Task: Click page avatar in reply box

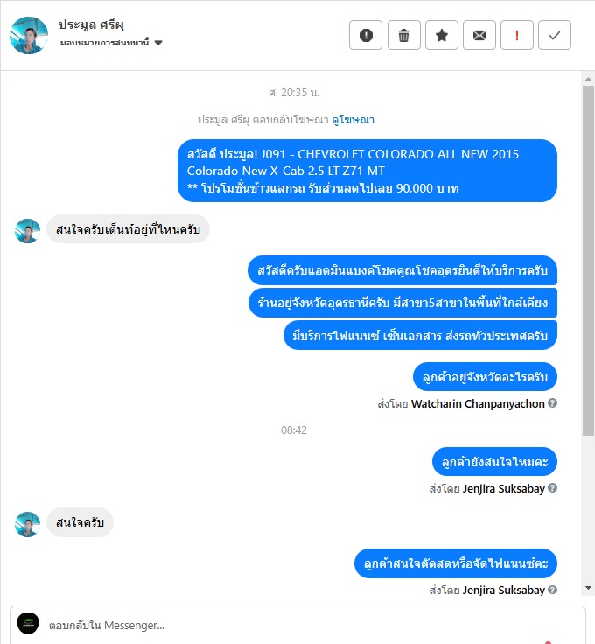Action: (x=28, y=623)
